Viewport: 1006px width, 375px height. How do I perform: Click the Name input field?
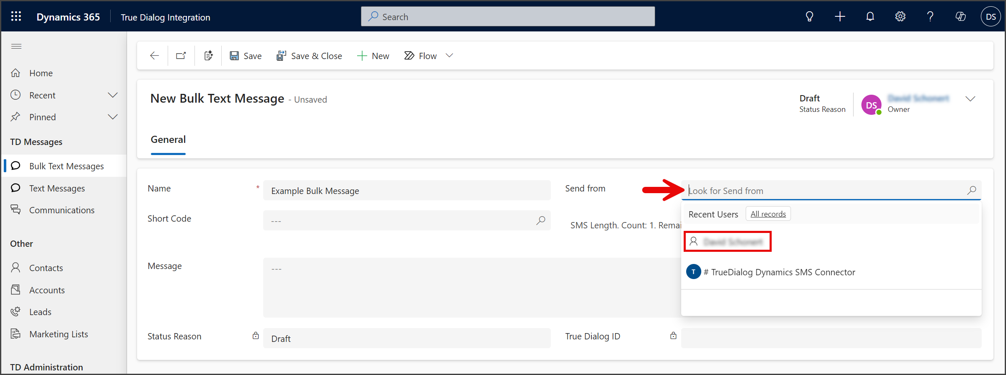click(x=407, y=191)
